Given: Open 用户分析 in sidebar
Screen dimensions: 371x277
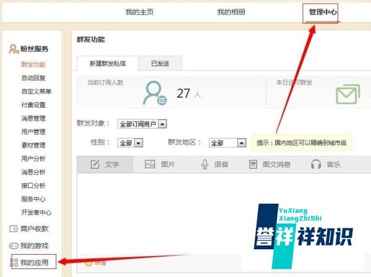Looking at the screenshot, I should click(33, 158).
